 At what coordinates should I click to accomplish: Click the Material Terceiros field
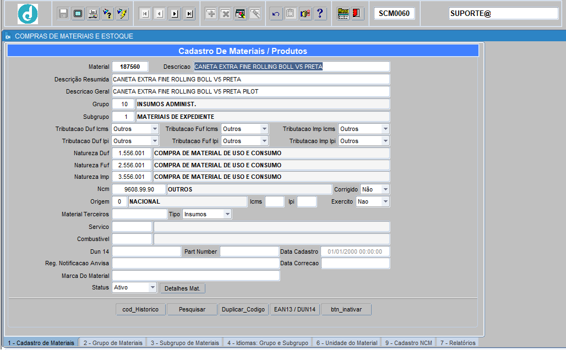click(x=140, y=214)
